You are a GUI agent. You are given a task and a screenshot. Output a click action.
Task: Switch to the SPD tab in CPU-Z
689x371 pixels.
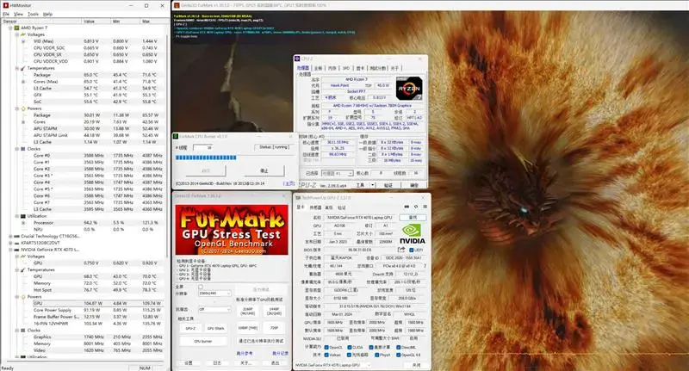pyautogui.click(x=346, y=68)
